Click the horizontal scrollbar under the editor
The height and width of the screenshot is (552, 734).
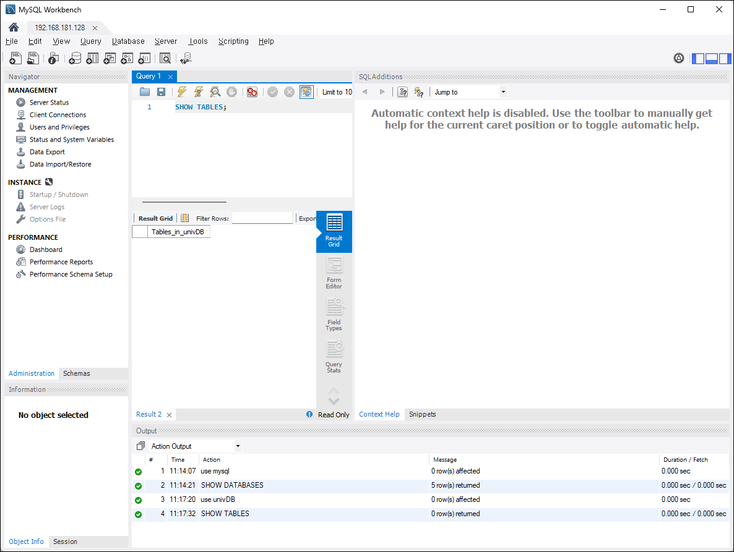click(x=184, y=202)
